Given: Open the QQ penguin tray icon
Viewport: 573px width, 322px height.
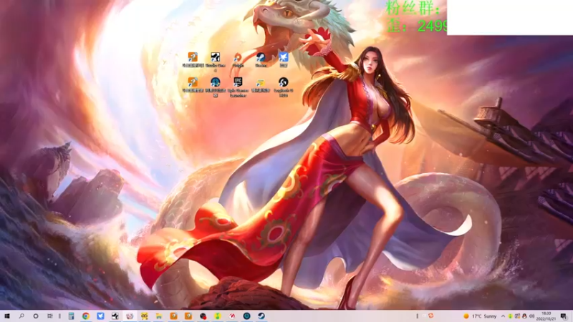Looking at the screenshot, I should pos(524,316).
